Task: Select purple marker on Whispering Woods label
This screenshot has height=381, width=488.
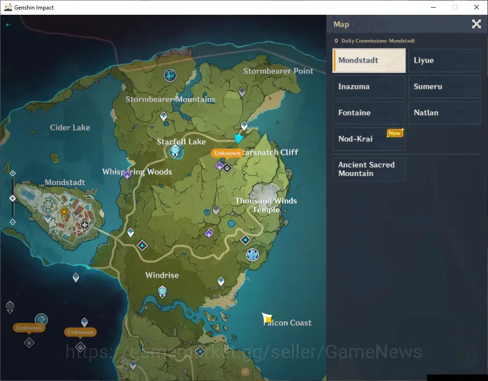Action: click(x=127, y=175)
